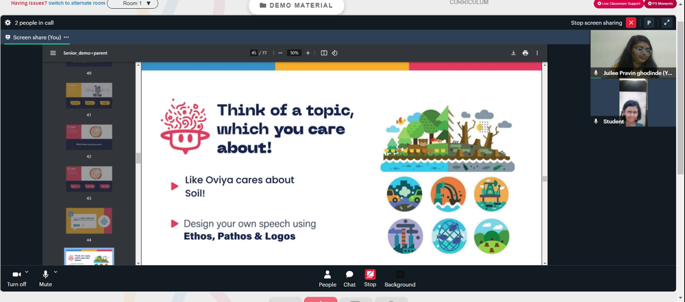Expand microphone options chevron
Screen dimensions: 685x302
(x=55, y=271)
